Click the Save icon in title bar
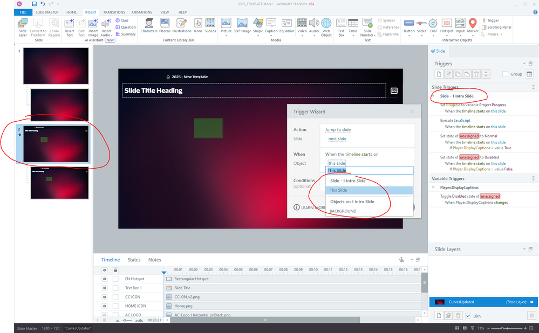 pos(34,4)
